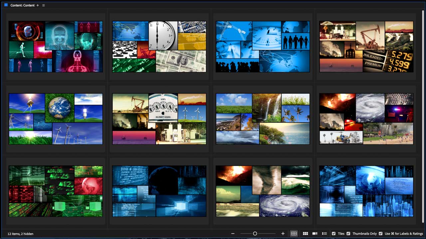Switch to view content as list
The width and height of the screenshot is (426, 239).
324,234
